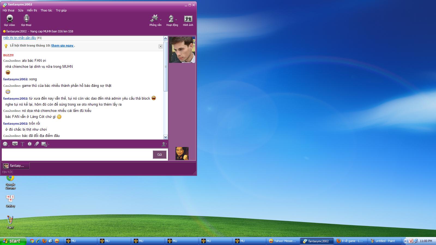This screenshot has width=436, height=245.
Task: Switch to Yahoo! Messenger taskbar button
Action: click(x=283, y=241)
